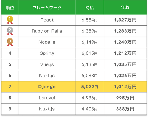This screenshot has width=148, height=117.
Task: Click the Vue.js framework cell
Action: [47, 64]
